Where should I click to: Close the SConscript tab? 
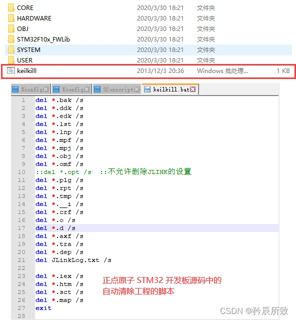tap(137, 89)
